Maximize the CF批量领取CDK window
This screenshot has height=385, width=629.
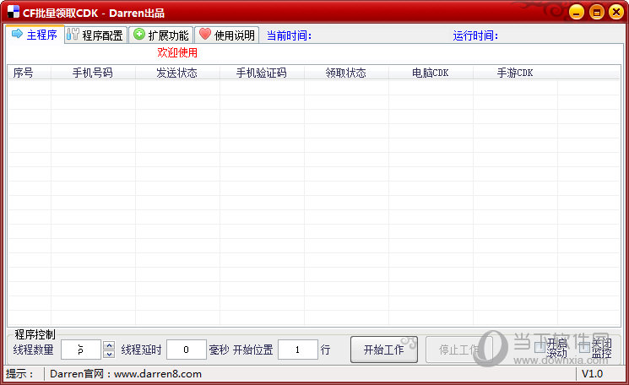[x=597, y=12]
